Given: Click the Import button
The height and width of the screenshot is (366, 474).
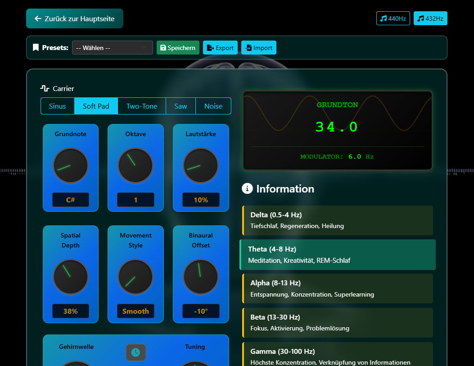Looking at the screenshot, I should pos(259,47).
